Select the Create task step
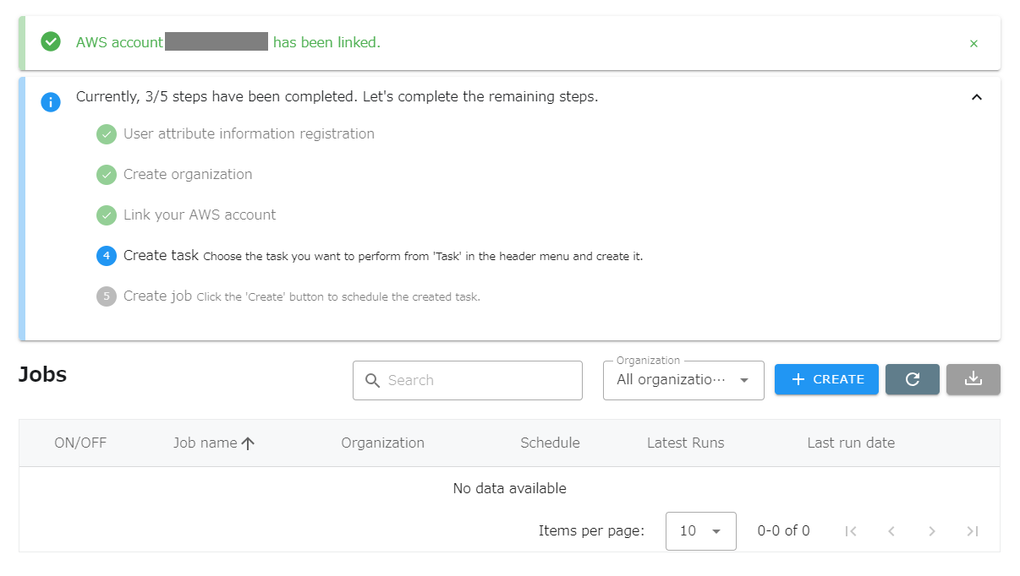Image resolution: width=1020 pixels, height=576 pixels. (161, 255)
